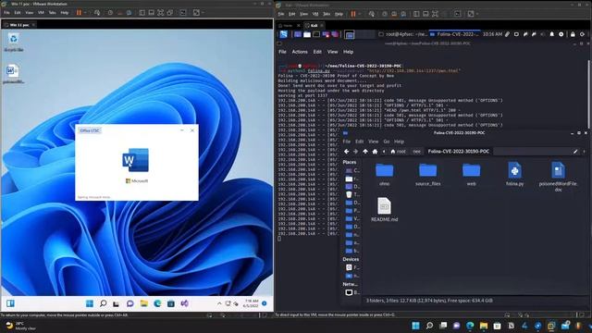Click the Kali panel clock showing 10:16 AM

492,34
